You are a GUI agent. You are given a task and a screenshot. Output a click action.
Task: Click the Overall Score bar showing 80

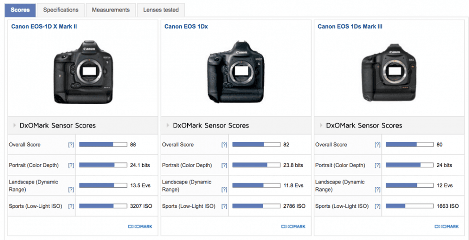click(410, 145)
